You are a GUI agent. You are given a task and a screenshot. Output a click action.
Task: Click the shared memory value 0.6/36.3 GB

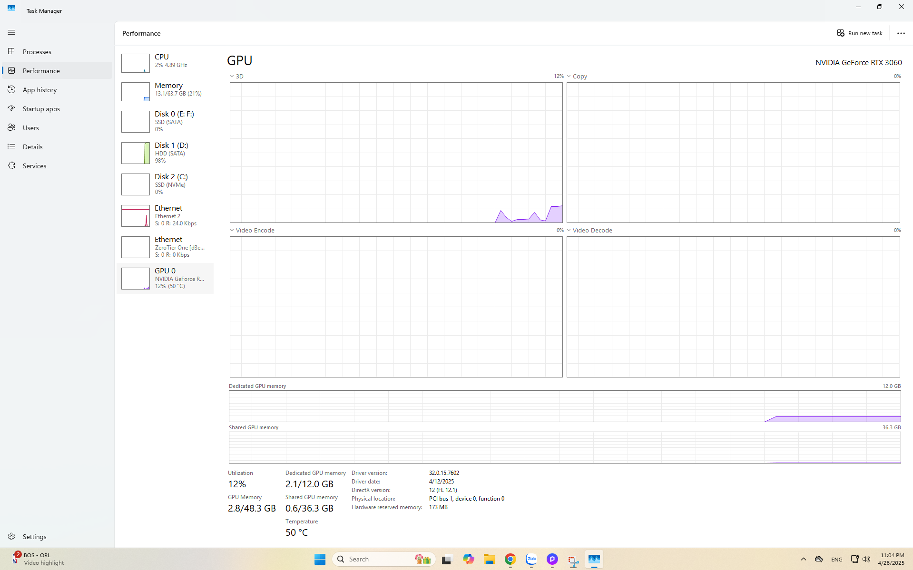[309, 508]
